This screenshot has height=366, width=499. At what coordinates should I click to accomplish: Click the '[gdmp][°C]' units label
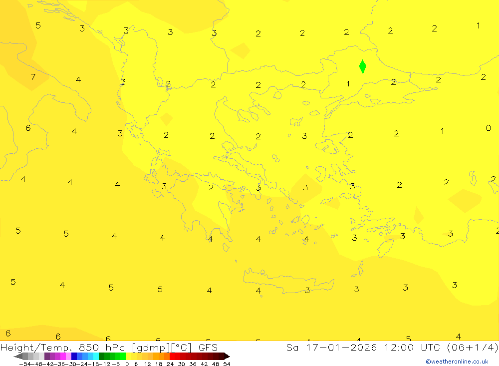pyautogui.click(x=161, y=348)
